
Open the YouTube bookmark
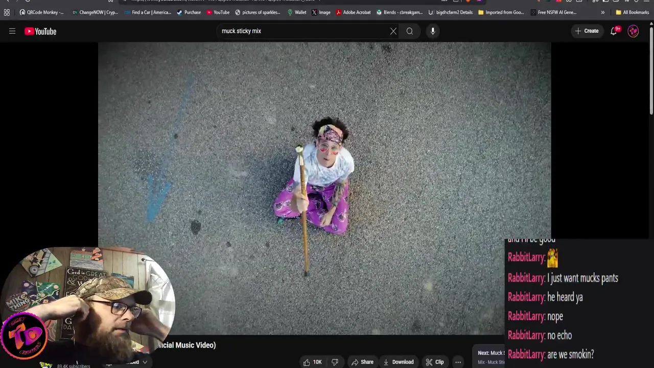(x=218, y=12)
